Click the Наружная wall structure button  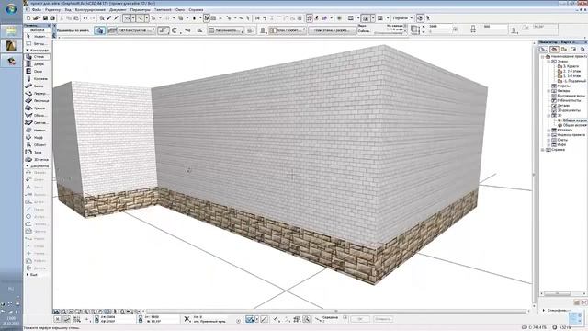(226, 30)
